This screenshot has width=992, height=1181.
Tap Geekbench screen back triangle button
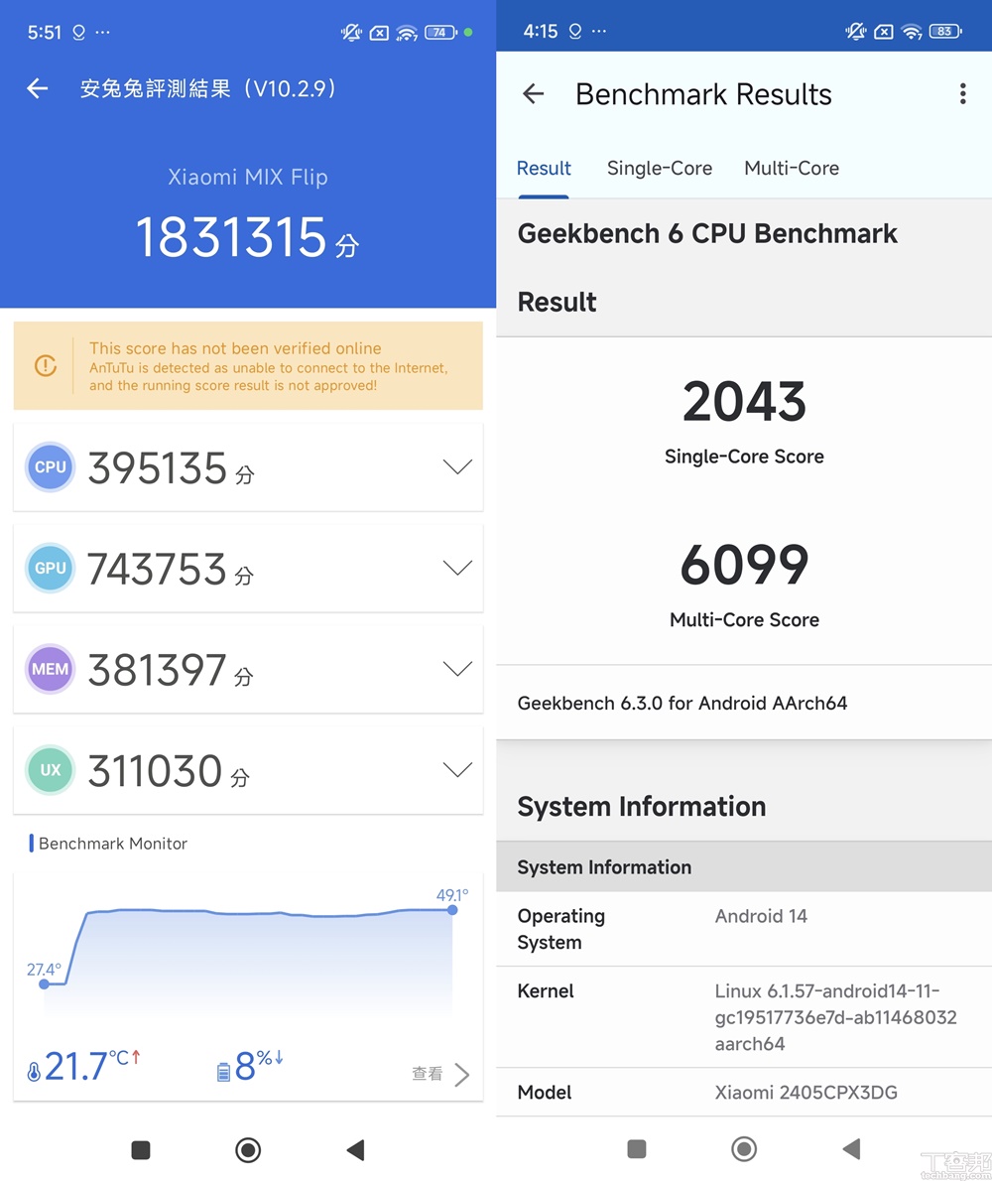click(851, 1148)
